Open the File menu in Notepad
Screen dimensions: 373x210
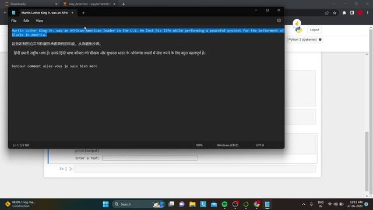tap(14, 21)
